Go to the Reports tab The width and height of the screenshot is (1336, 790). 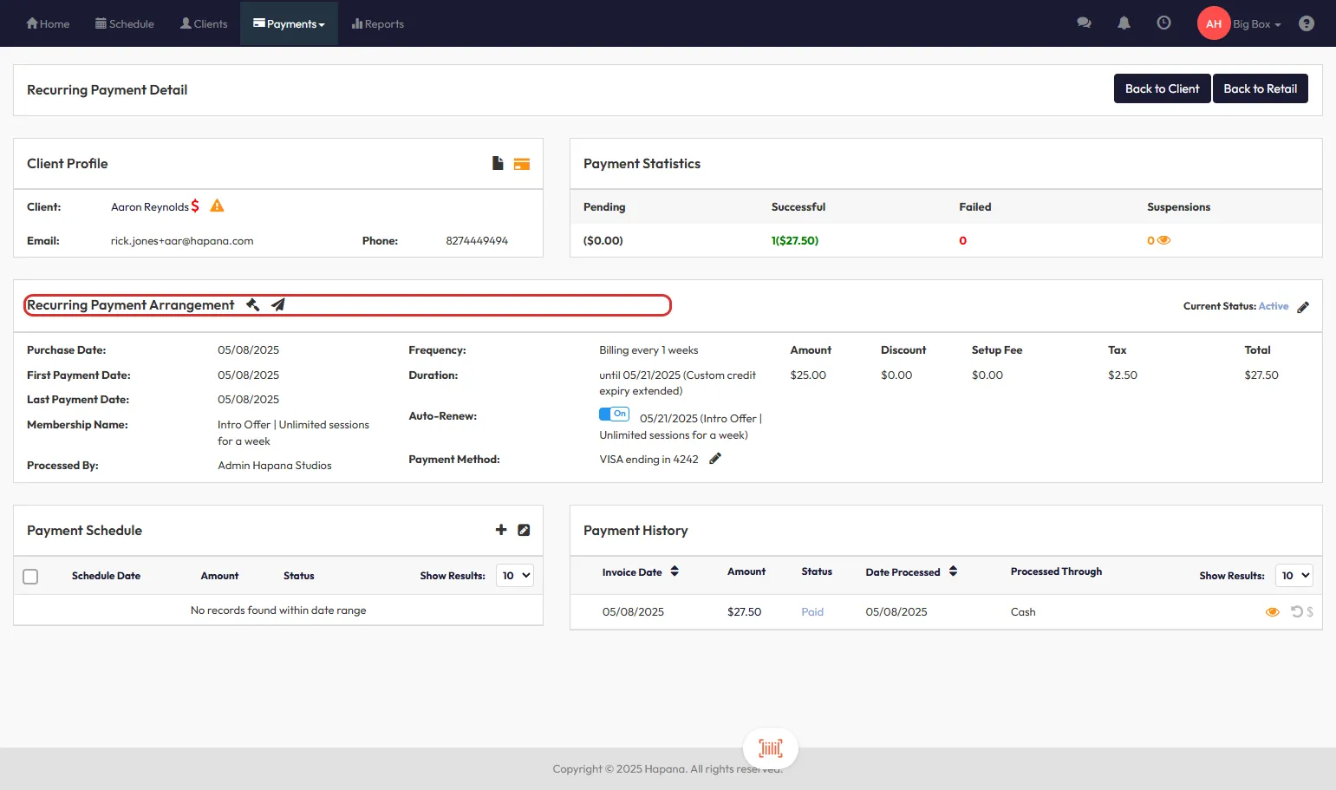click(378, 24)
